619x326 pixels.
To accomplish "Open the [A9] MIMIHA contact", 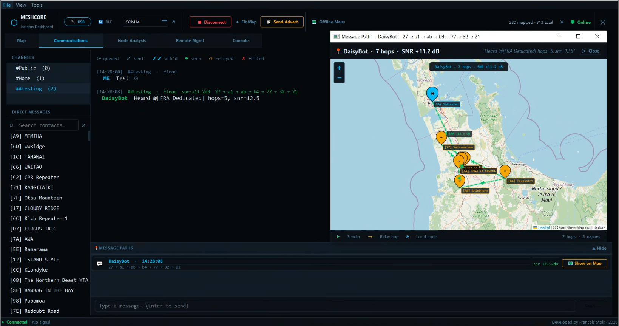I will point(48,136).
